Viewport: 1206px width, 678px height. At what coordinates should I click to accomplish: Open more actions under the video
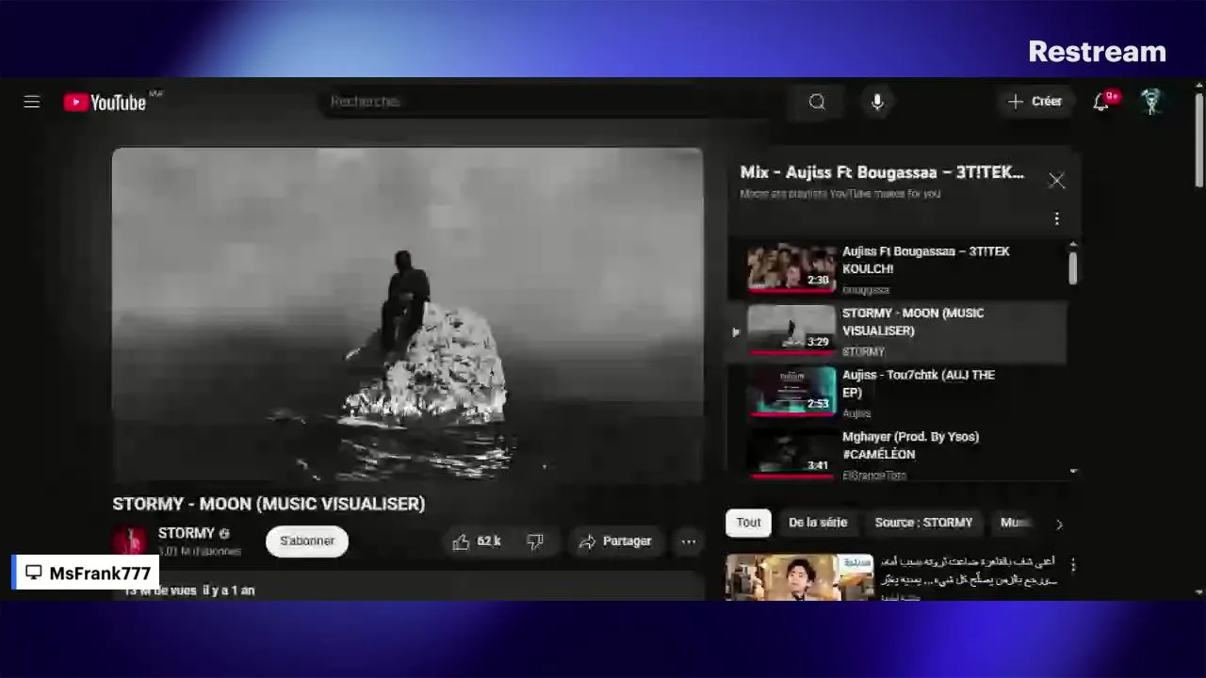tap(689, 541)
